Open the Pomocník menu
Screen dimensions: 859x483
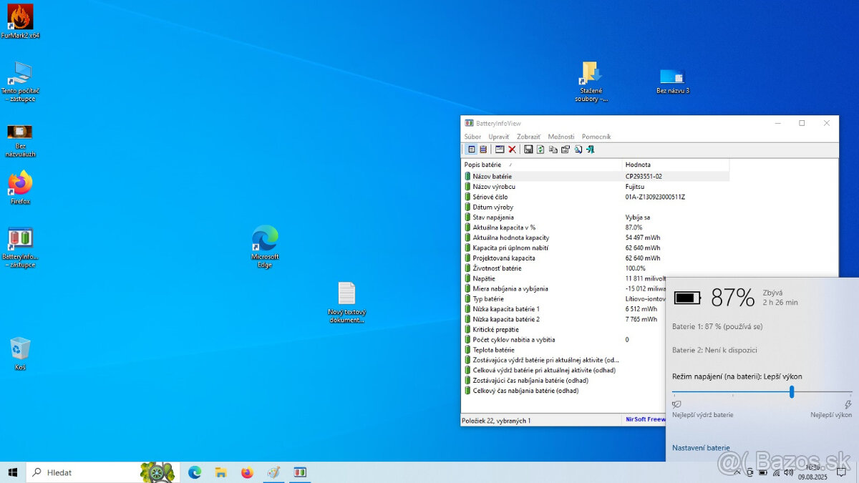click(x=596, y=137)
